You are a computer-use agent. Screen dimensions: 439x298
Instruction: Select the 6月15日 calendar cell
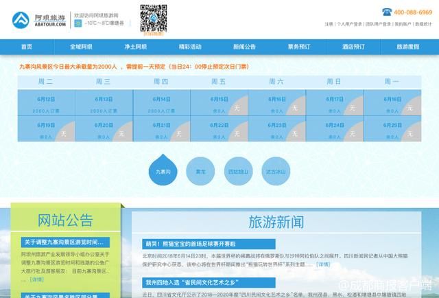pos(219,102)
